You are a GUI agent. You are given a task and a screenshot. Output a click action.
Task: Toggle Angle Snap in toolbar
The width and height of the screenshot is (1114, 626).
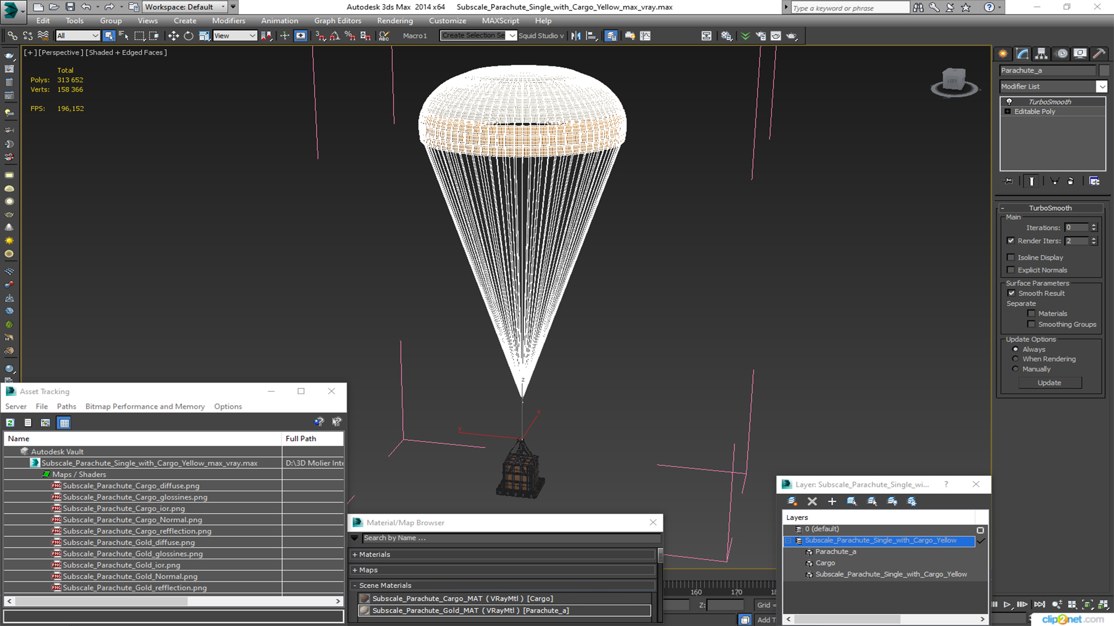point(335,36)
